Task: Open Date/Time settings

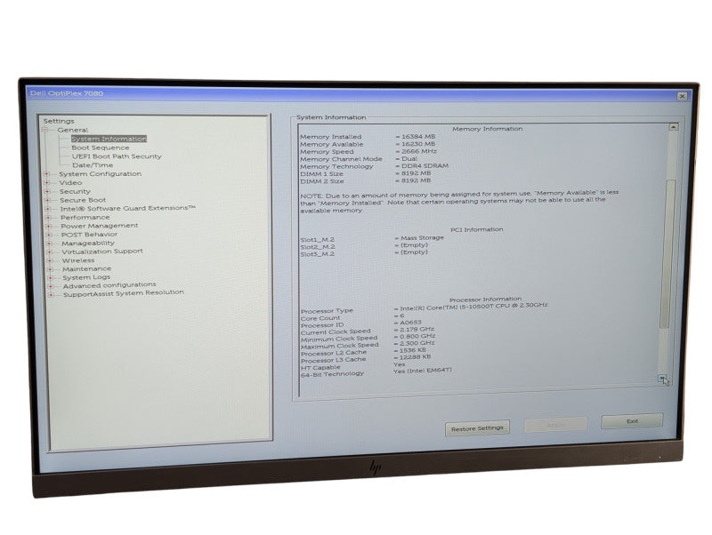Action: [x=93, y=165]
